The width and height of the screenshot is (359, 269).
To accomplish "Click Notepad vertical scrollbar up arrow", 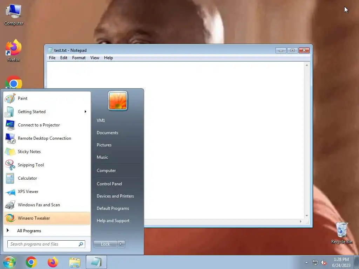I will [x=307, y=65].
